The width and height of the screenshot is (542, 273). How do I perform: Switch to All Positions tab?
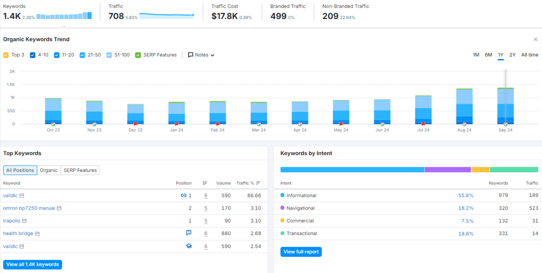point(20,170)
